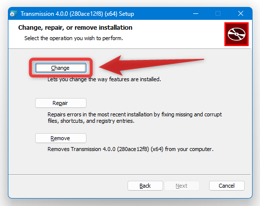Click the separator line above Back and Cancel
The height and width of the screenshot is (206, 260).
(x=130, y=175)
